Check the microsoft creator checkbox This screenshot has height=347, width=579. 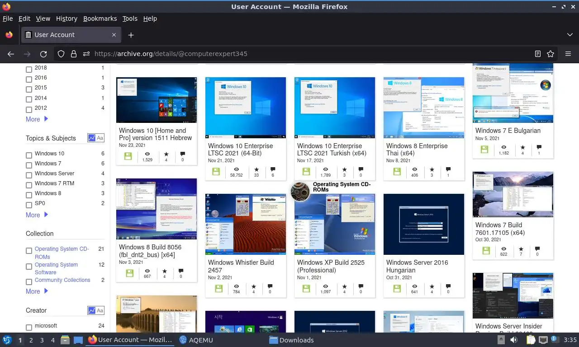[x=29, y=328]
